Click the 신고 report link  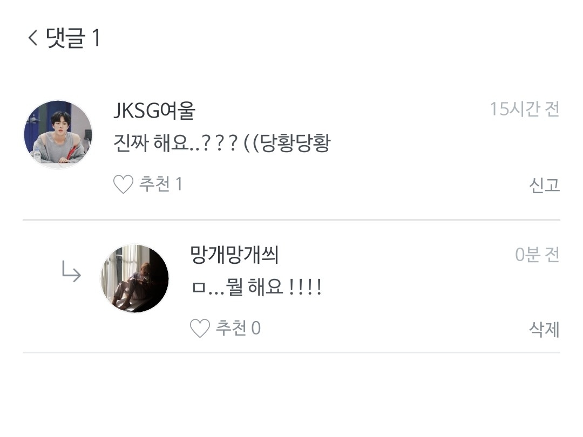(544, 185)
